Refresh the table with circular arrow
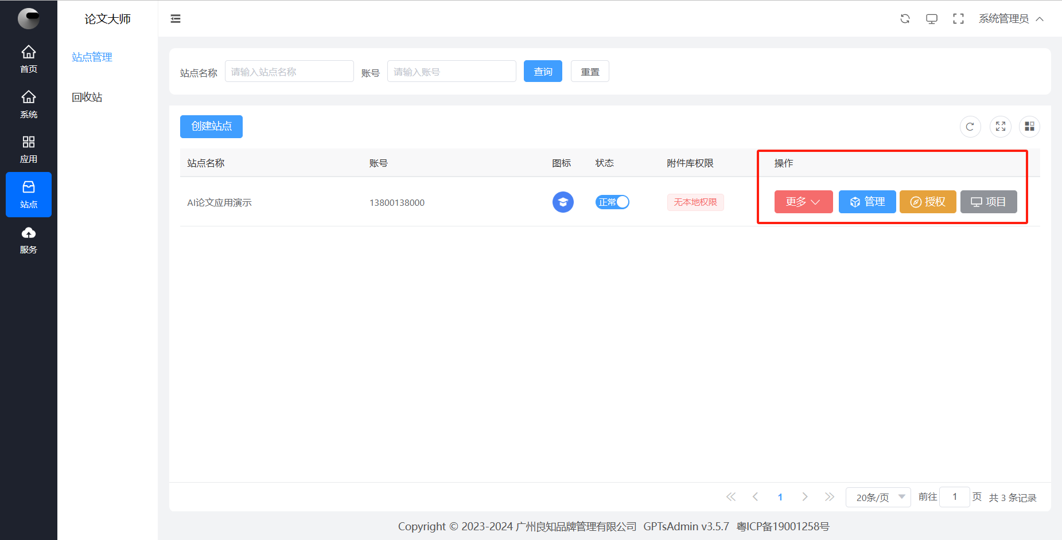The height and width of the screenshot is (540, 1062). click(970, 127)
